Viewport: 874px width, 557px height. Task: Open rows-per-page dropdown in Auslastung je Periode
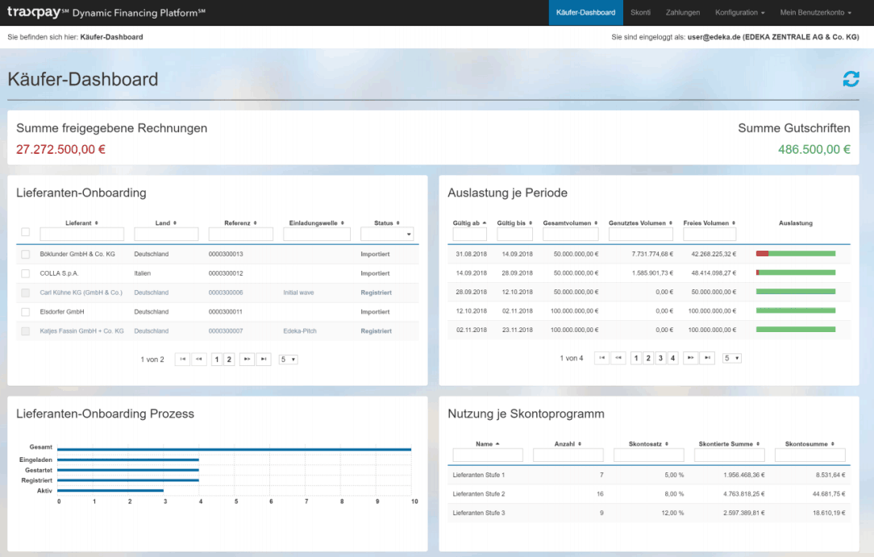pos(732,358)
